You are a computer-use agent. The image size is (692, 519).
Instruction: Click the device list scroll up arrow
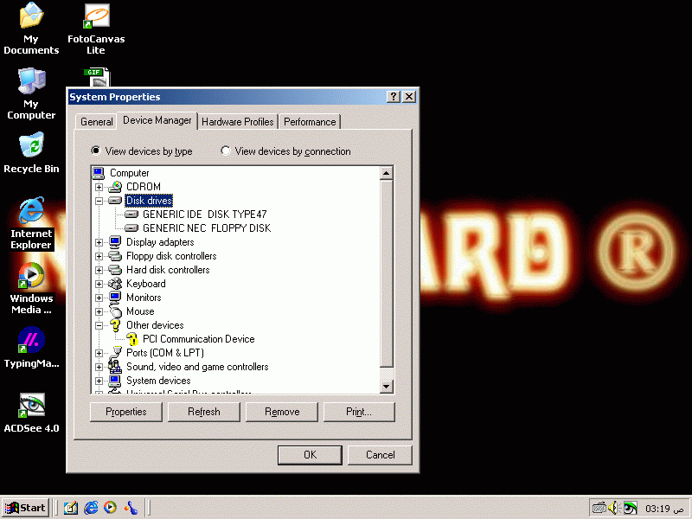point(386,173)
